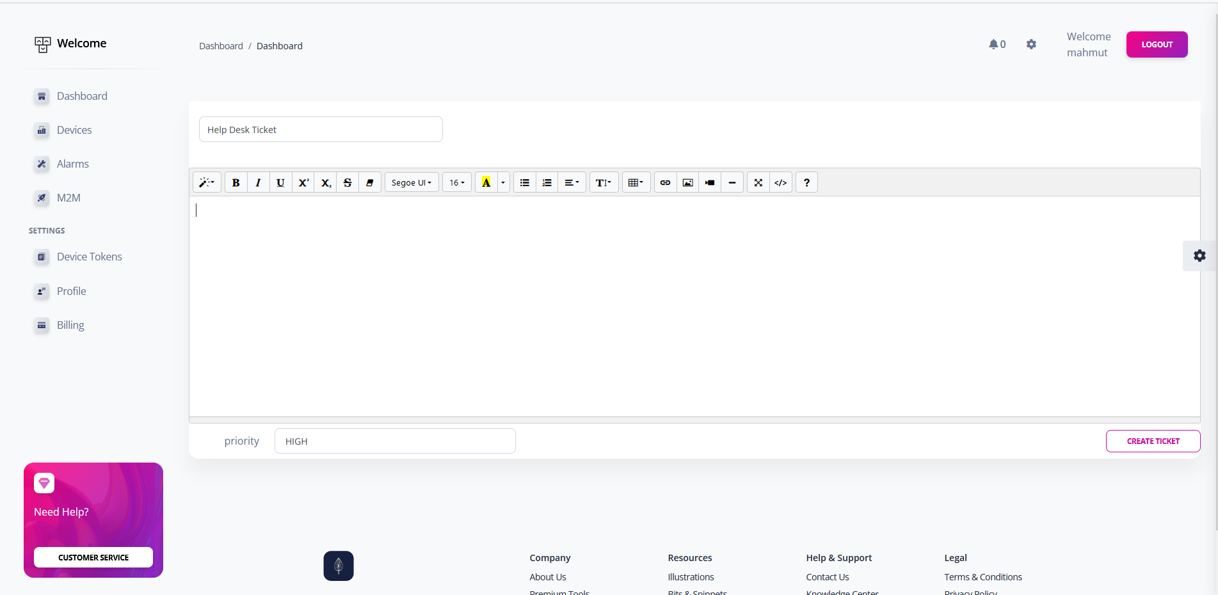Toggle bold formatting in the editor
1218x595 pixels.
click(x=235, y=182)
